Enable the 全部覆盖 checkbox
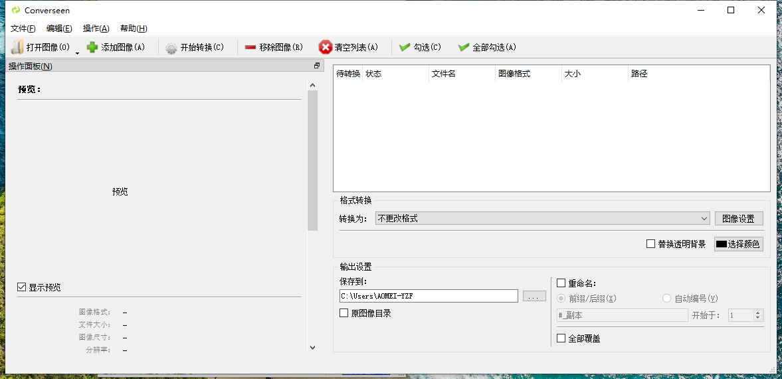Image resolution: width=782 pixels, height=379 pixels. pos(561,338)
